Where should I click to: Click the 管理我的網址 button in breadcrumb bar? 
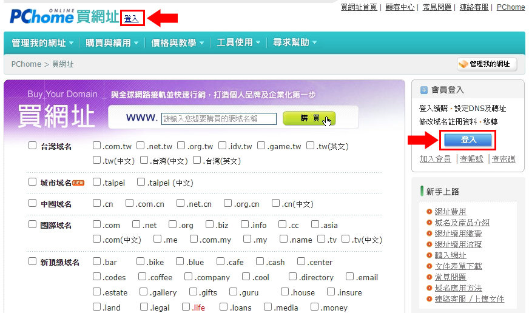(487, 64)
